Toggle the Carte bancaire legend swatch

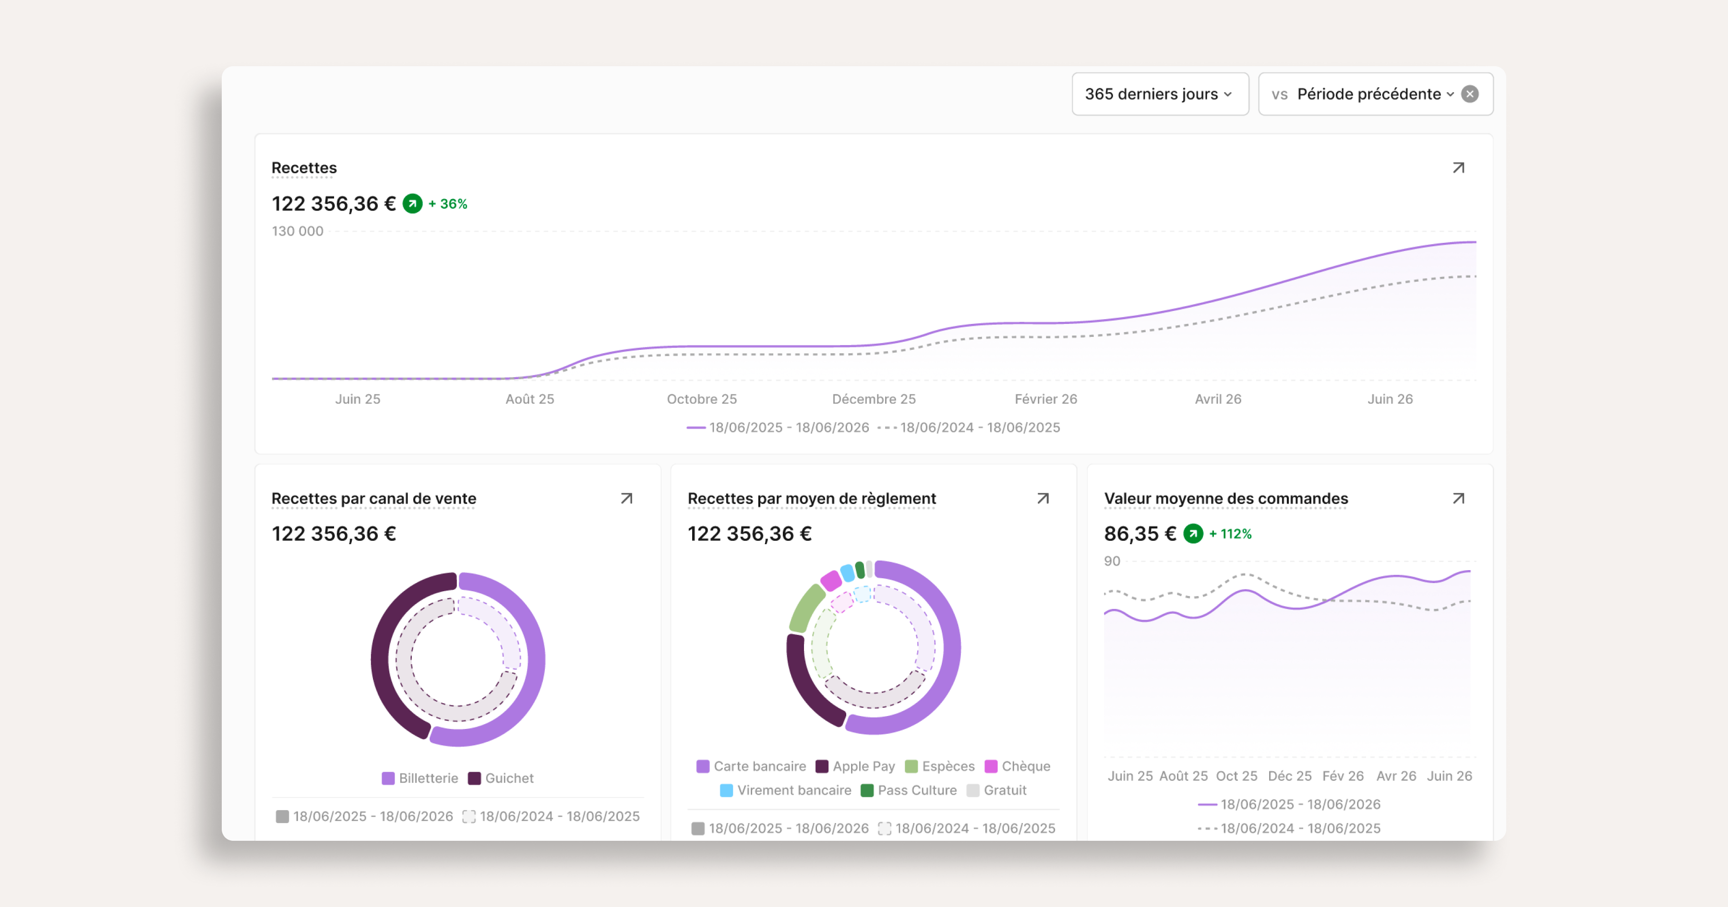pyautogui.click(x=703, y=766)
